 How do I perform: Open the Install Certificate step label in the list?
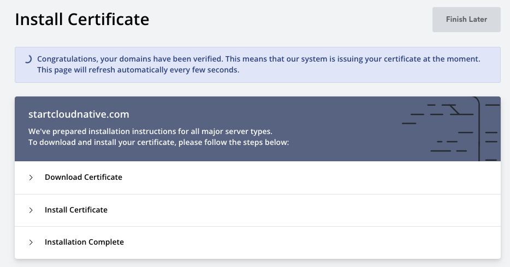pos(76,210)
